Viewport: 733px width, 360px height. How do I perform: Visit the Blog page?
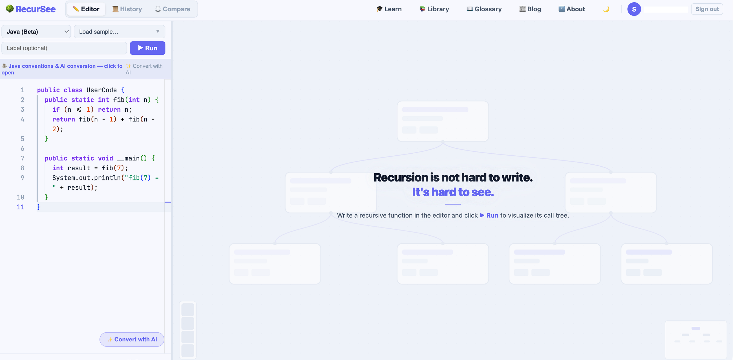(x=530, y=9)
